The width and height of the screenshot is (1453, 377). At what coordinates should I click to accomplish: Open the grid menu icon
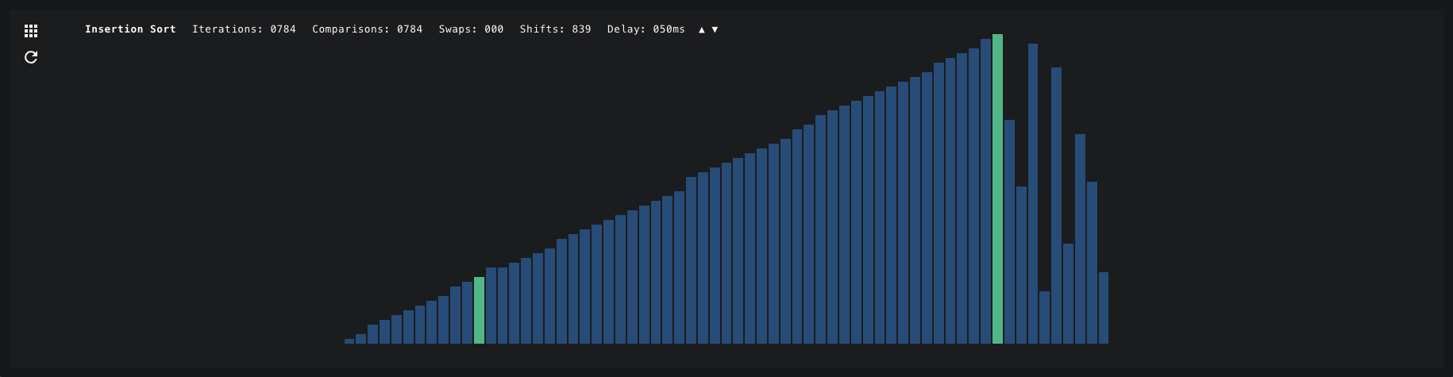[x=31, y=31]
